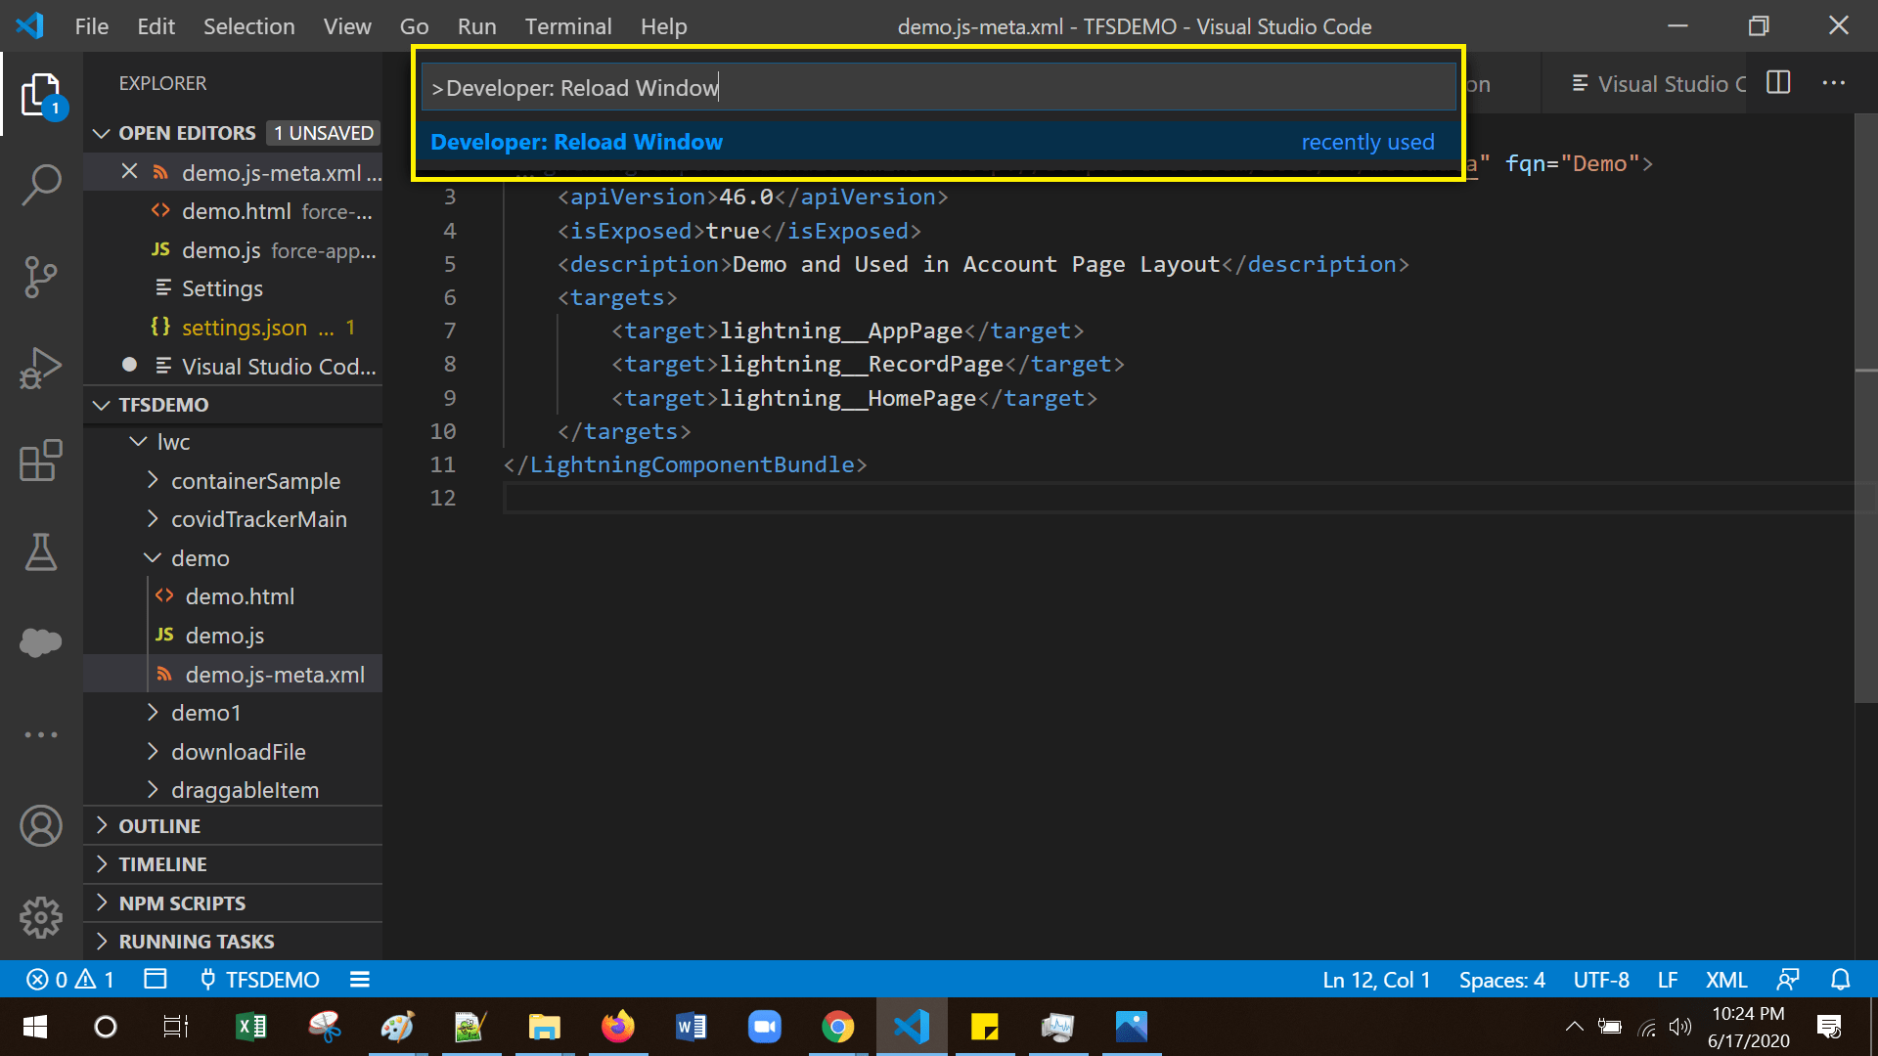
Task: Select the Testing beaker icon
Action: click(41, 551)
